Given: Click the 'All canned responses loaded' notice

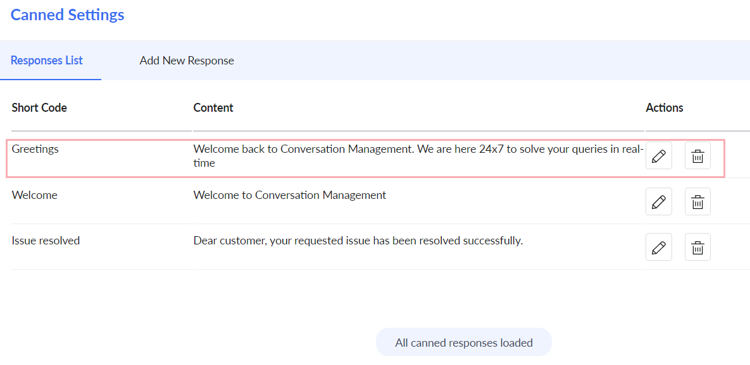Looking at the screenshot, I should coord(464,342).
